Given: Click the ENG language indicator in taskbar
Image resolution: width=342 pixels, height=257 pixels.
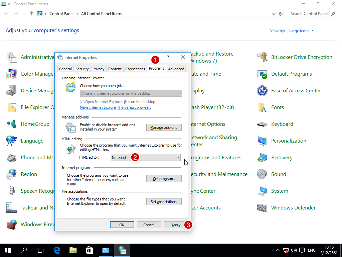Looking at the screenshot, I should pyautogui.click(x=312, y=250).
